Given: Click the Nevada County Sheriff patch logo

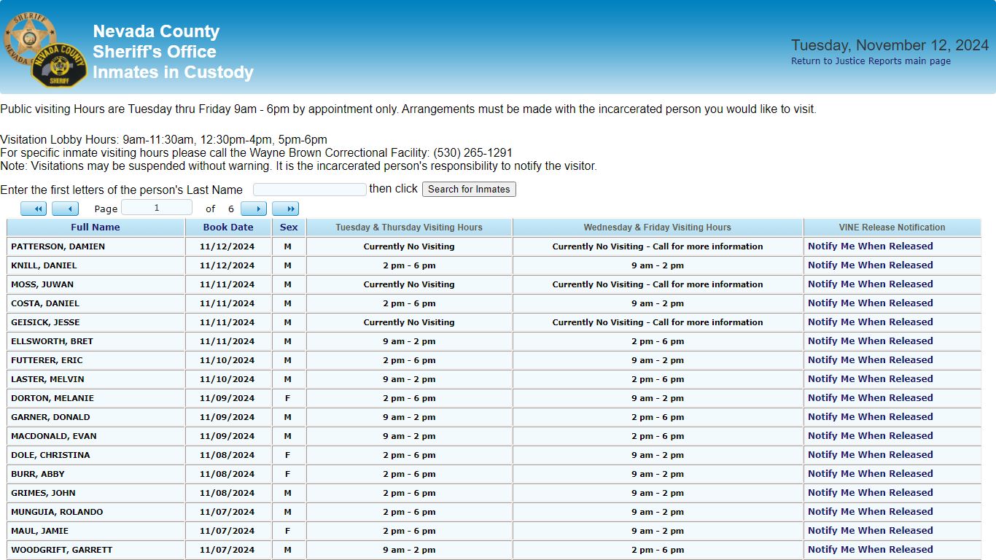Looking at the screenshot, I should tap(59, 66).
